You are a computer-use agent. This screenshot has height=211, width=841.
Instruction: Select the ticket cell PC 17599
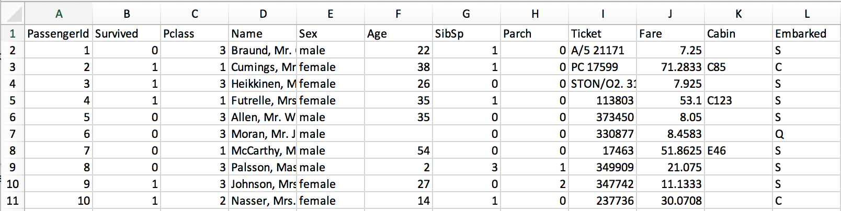point(603,67)
